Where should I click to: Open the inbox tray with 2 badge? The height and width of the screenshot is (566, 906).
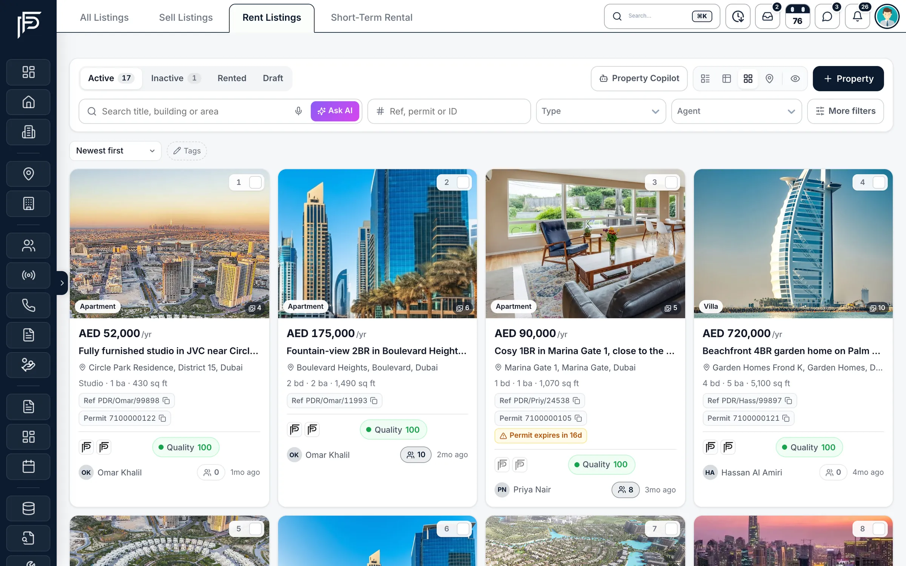click(x=767, y=16)
